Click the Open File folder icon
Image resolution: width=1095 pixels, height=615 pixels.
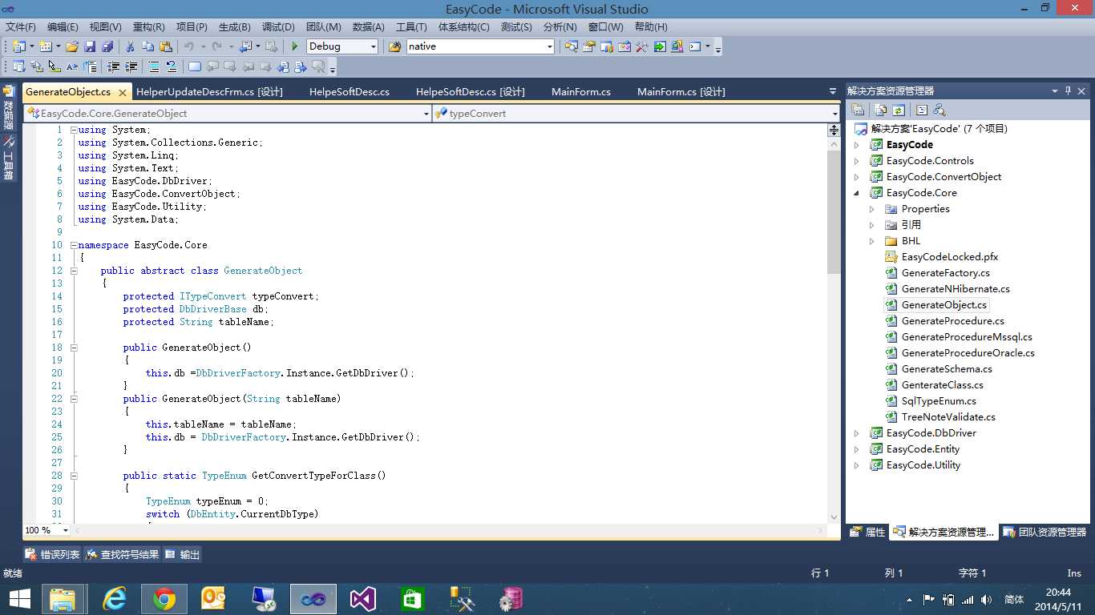[72, 46]
